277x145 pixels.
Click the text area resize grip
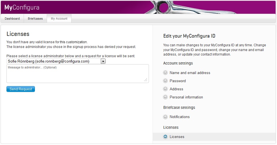[146, 80]
